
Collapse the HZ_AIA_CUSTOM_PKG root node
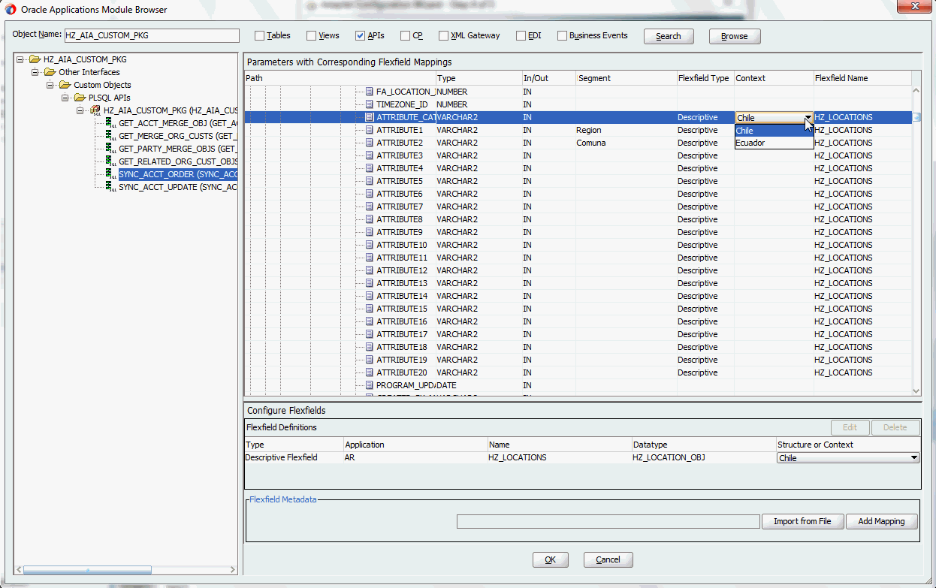click(x=21, y=59)
